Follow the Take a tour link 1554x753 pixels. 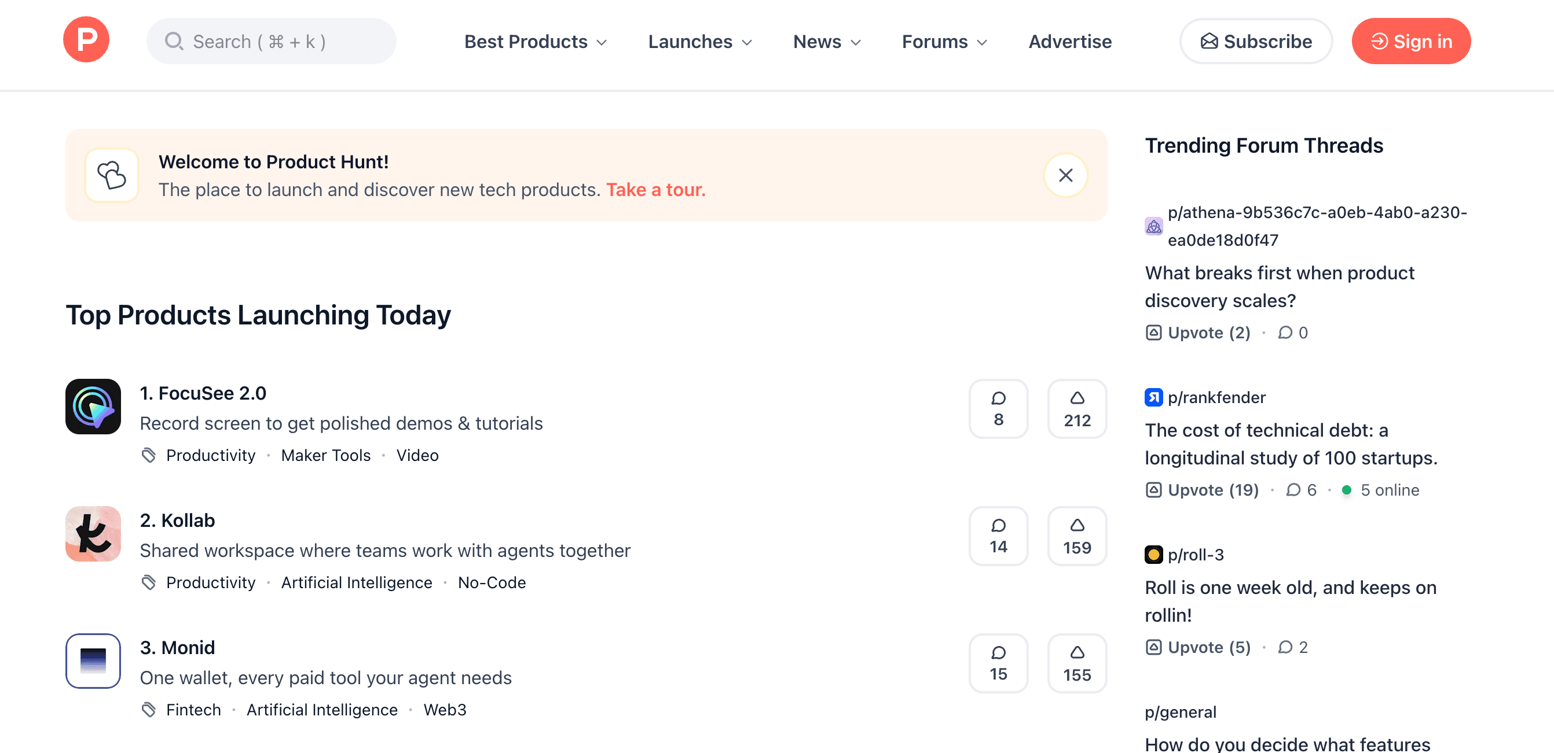coord(656,190)
